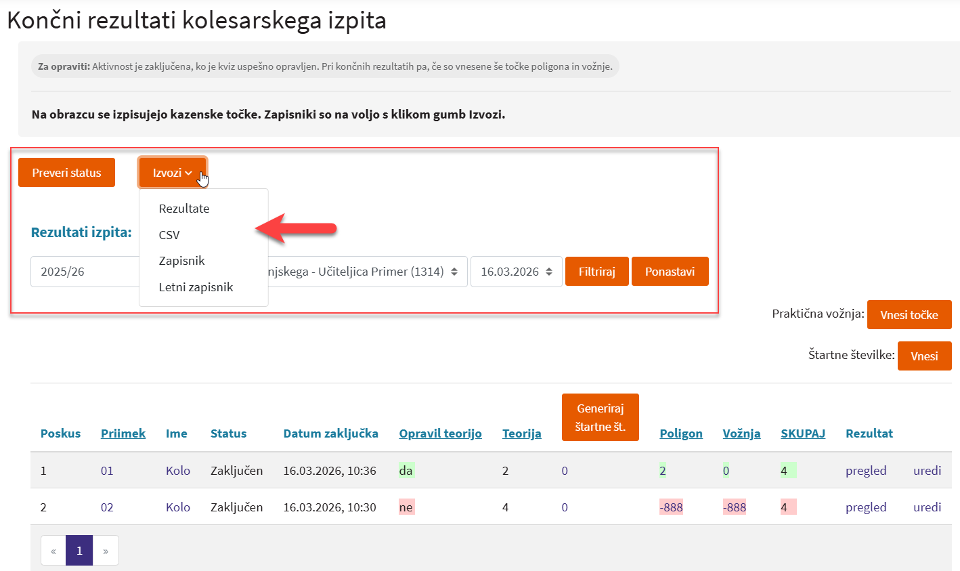The height and width of the screenshot is (571, 960).
Task: Select Rezultate from export menu
Action: (184, 209)
